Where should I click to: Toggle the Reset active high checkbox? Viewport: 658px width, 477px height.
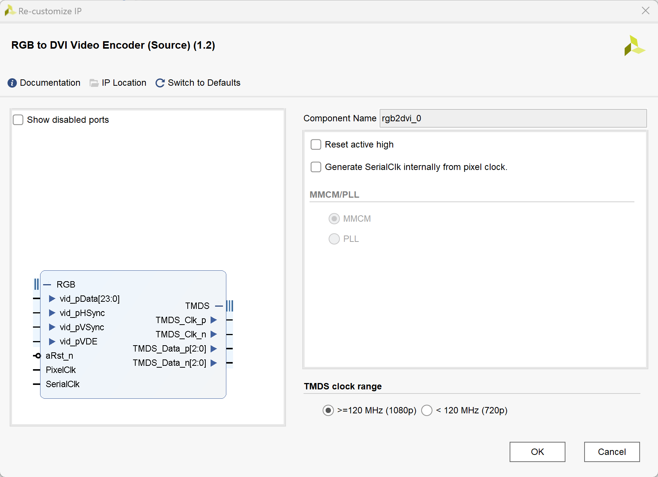point(316,145)
